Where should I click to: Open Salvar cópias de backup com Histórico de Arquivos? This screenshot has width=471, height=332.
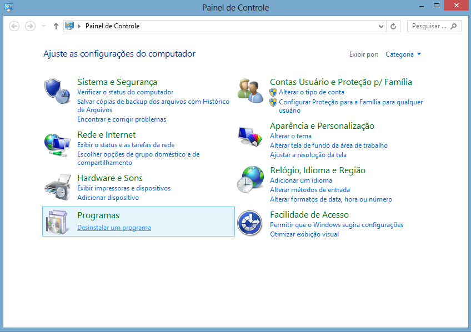point(153,105)
